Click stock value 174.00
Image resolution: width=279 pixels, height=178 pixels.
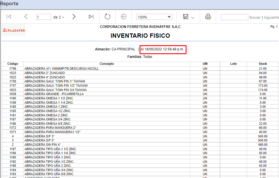263,90
